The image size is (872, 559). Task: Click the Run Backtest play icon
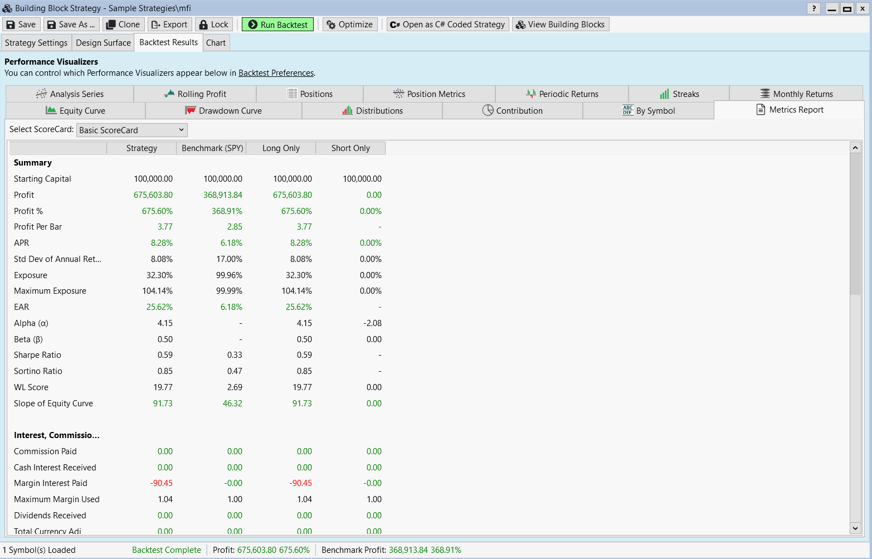pyautogui.click(x=252, y=25)
